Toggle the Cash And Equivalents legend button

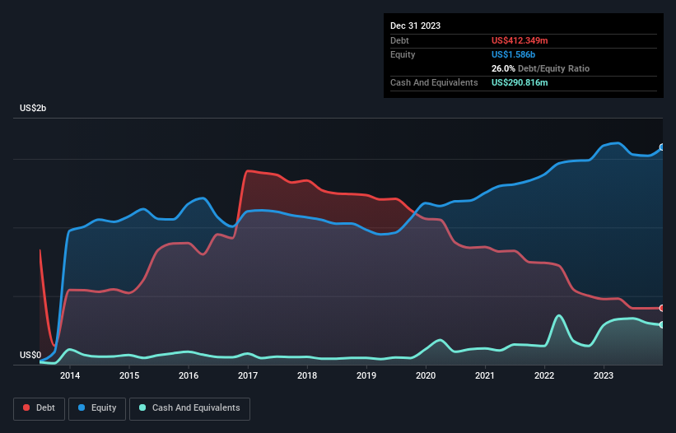(189, 408)
